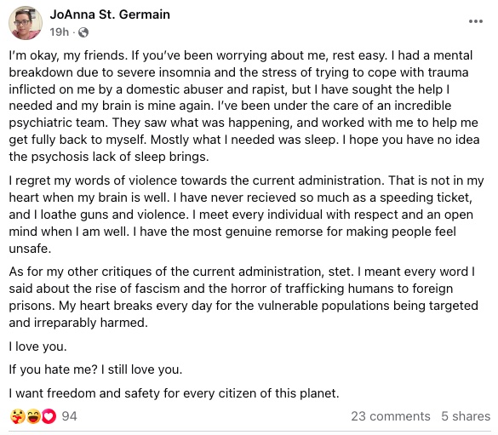The width and height of the screenshot is (498, 435).
Task: Click the line "If you hate me?"
Action: click(95, 369)
